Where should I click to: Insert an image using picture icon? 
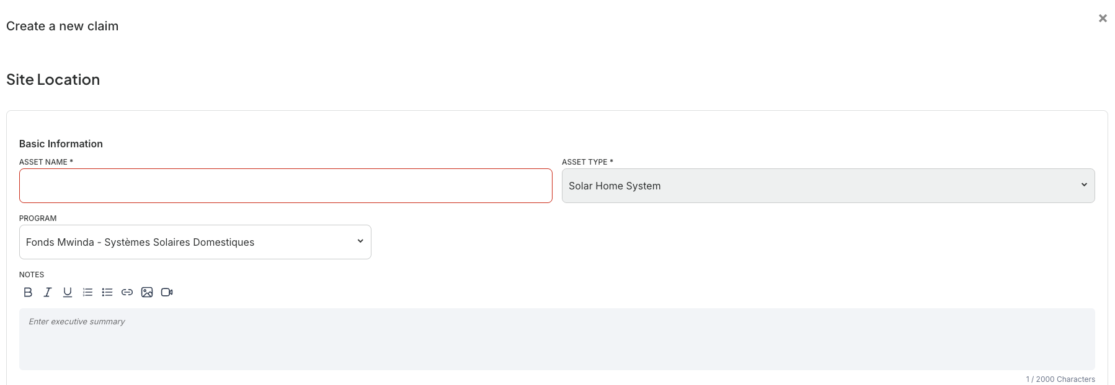[x=147, y=292]
